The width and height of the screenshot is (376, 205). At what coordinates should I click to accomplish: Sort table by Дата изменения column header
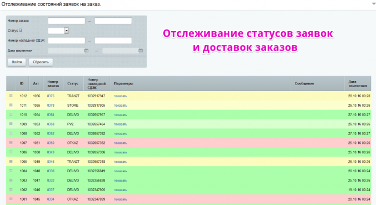(x=358, y=83)
